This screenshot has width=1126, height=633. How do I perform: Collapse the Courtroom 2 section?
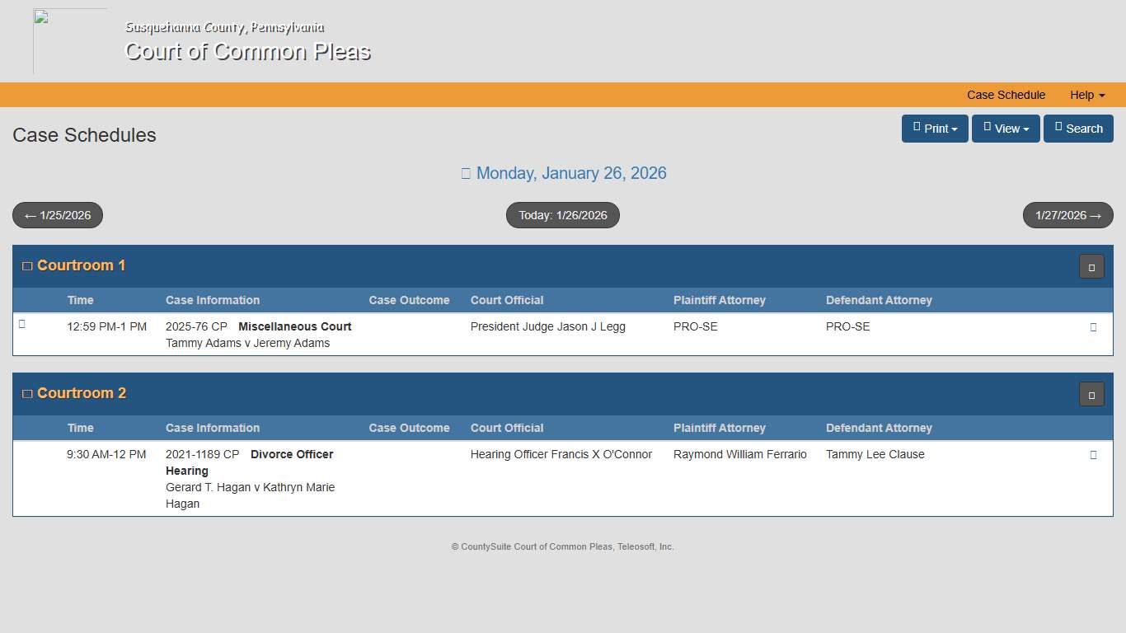[x=27, y=392]
